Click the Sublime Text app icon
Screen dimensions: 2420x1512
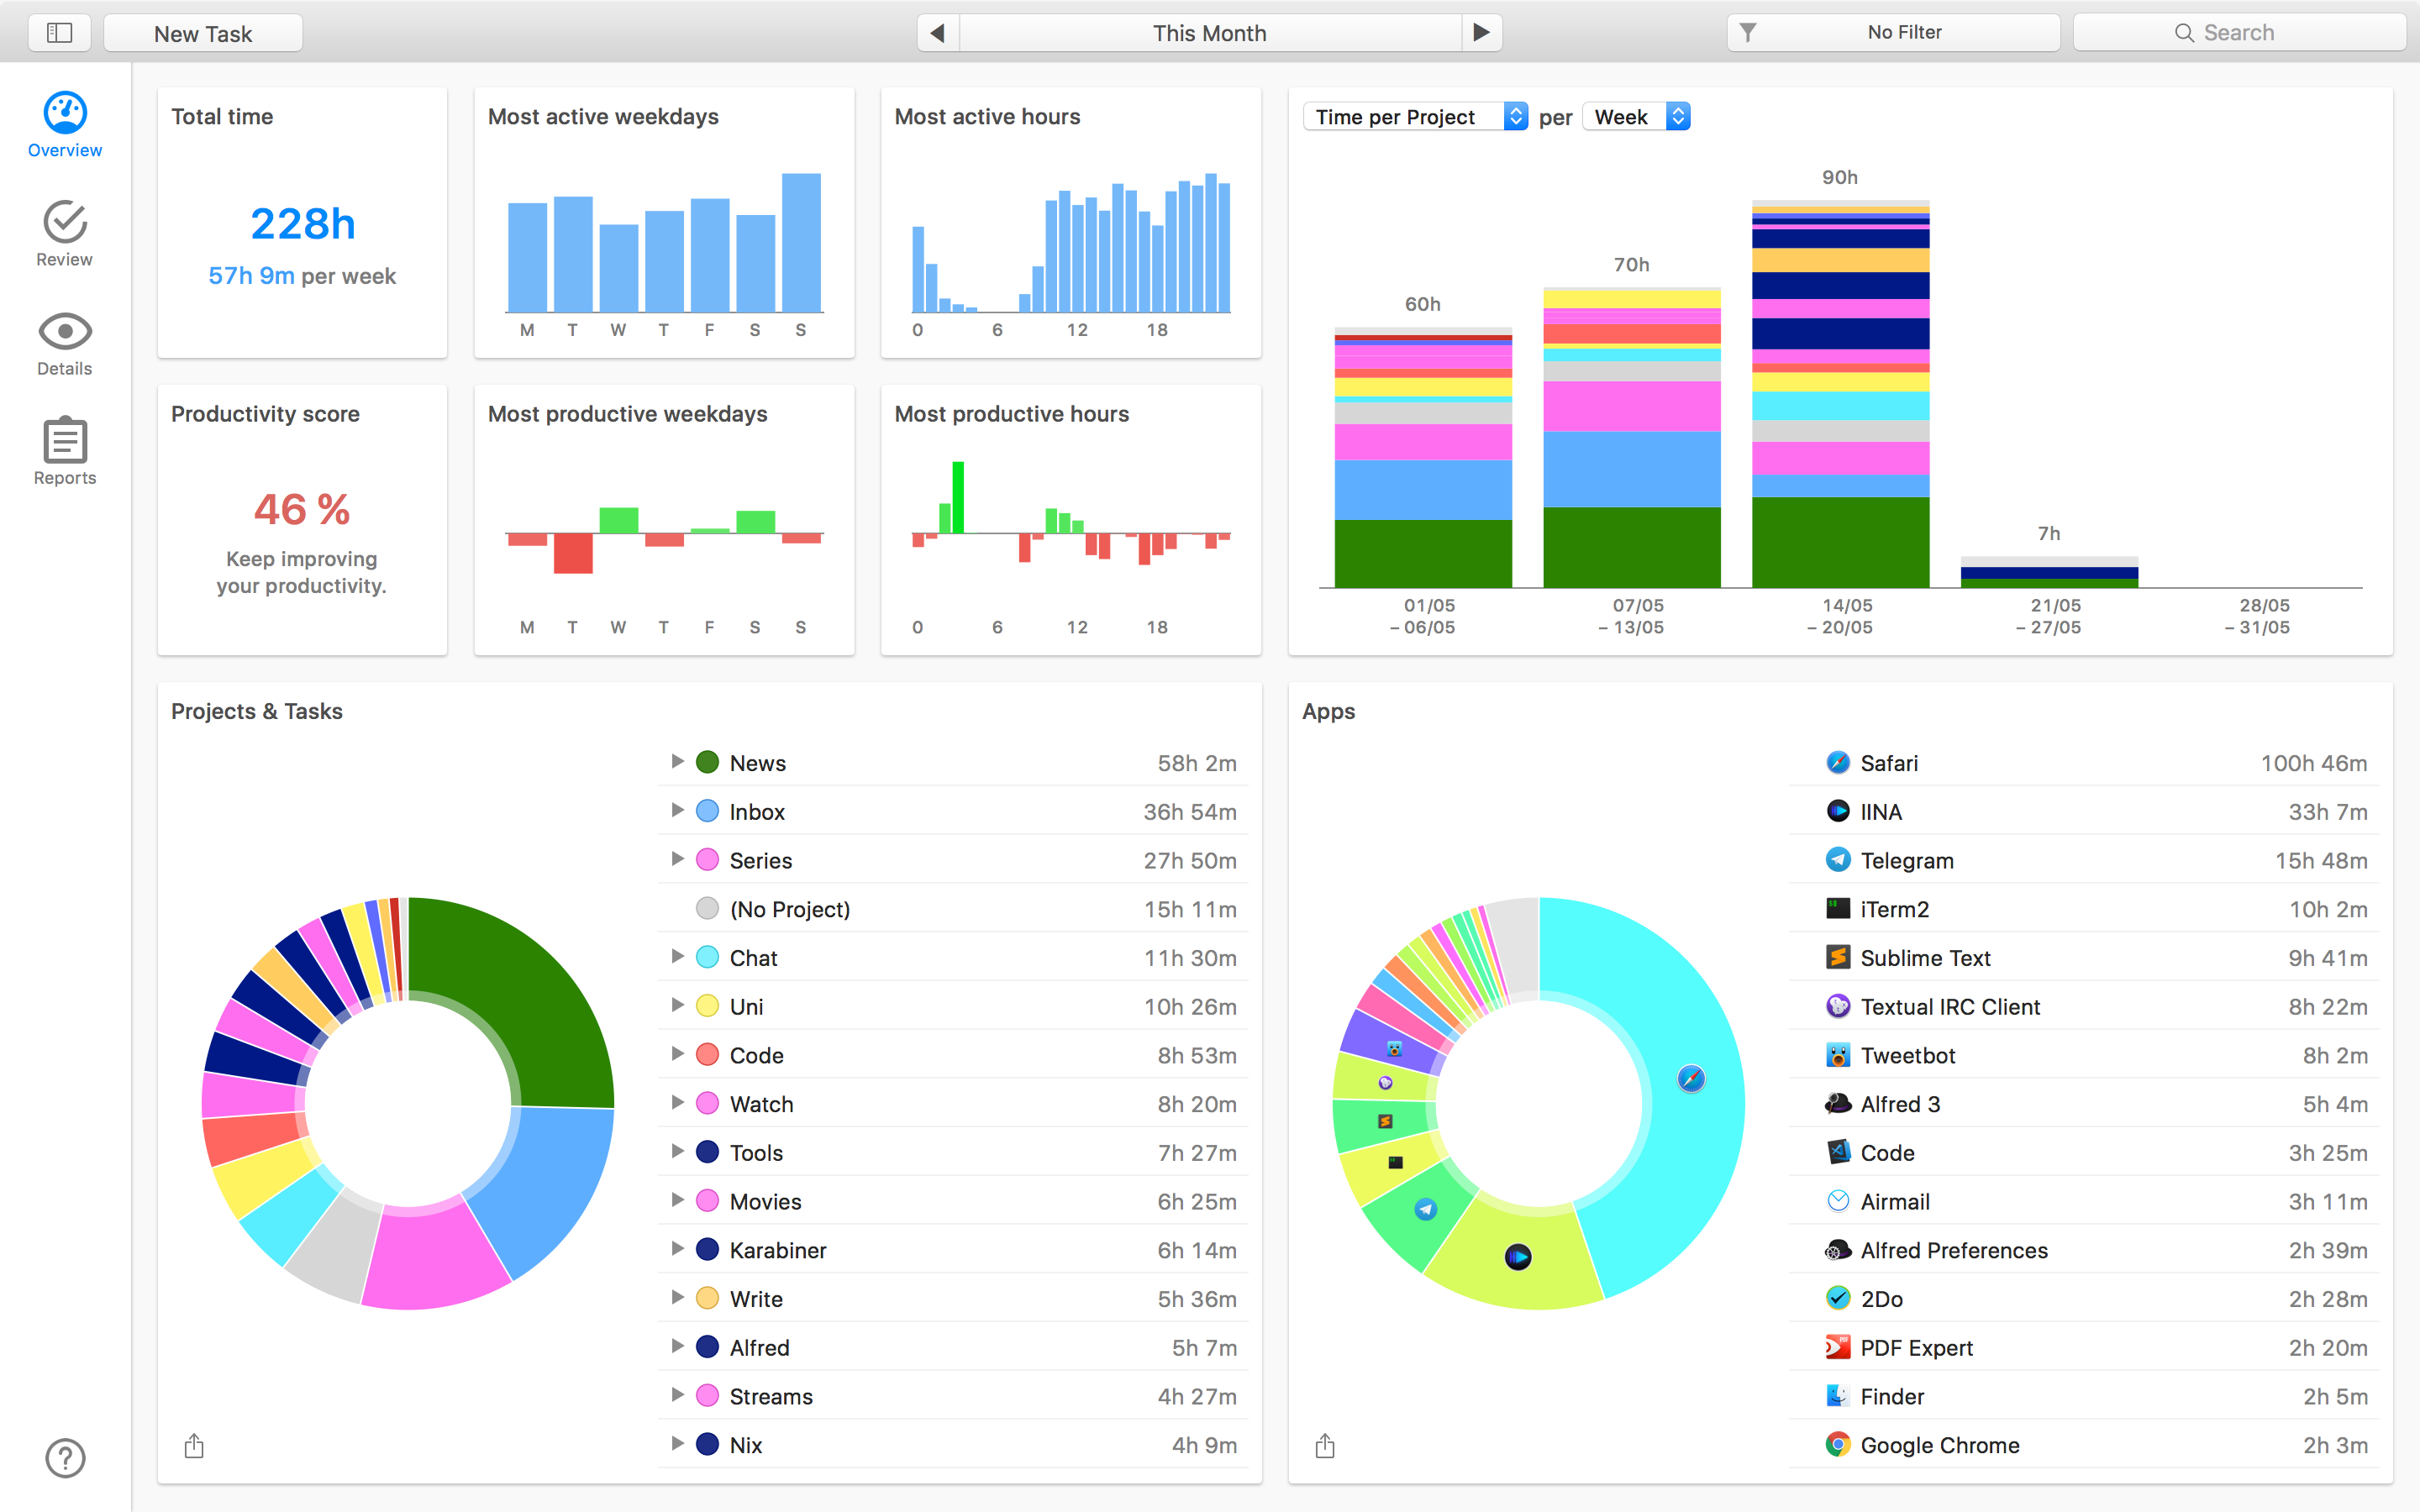click(x=1838, y=957)
